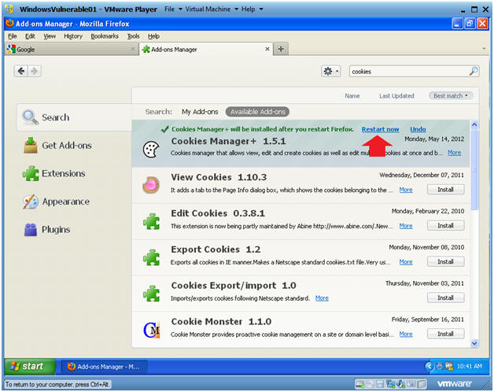Screen dimensions: 494x392
Task: Install the Cookies Export/import add-on
Action: pyautogui.click(x=445, y=298)
